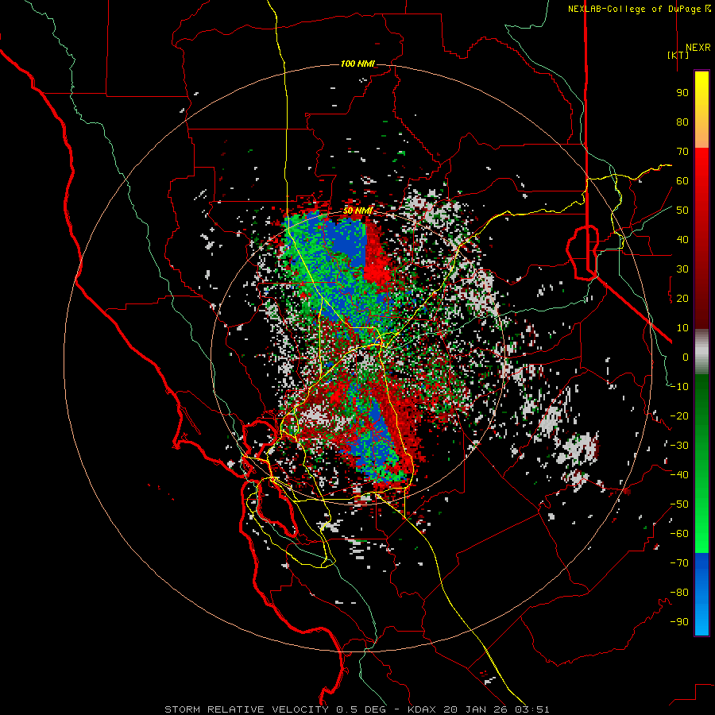715x715 pixels.
Task: Click the -30 value on velocity scale
Action: coord(679,446)
